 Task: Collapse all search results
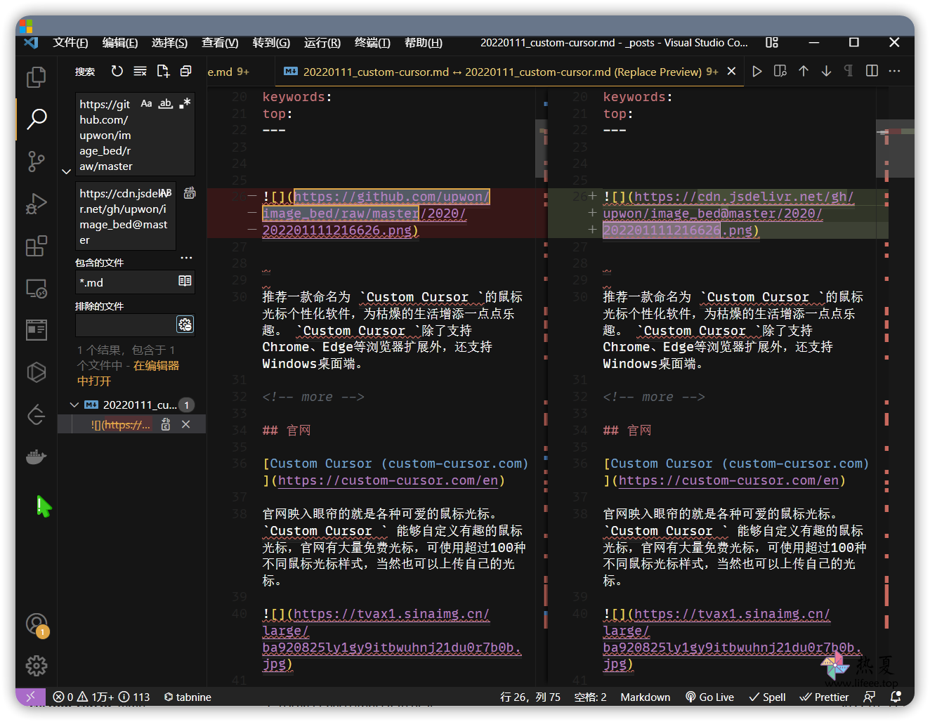[186, 71]
